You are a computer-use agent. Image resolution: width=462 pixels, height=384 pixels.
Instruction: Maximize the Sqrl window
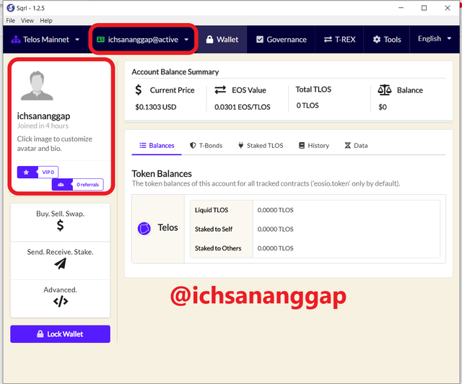coord(424,8)
